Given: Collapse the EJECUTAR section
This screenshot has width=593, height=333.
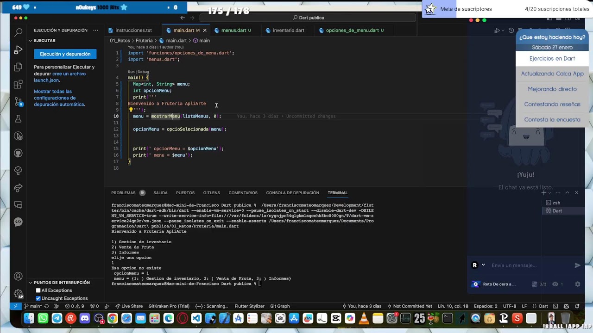Looking at the screenshot, I should (31, 41).
